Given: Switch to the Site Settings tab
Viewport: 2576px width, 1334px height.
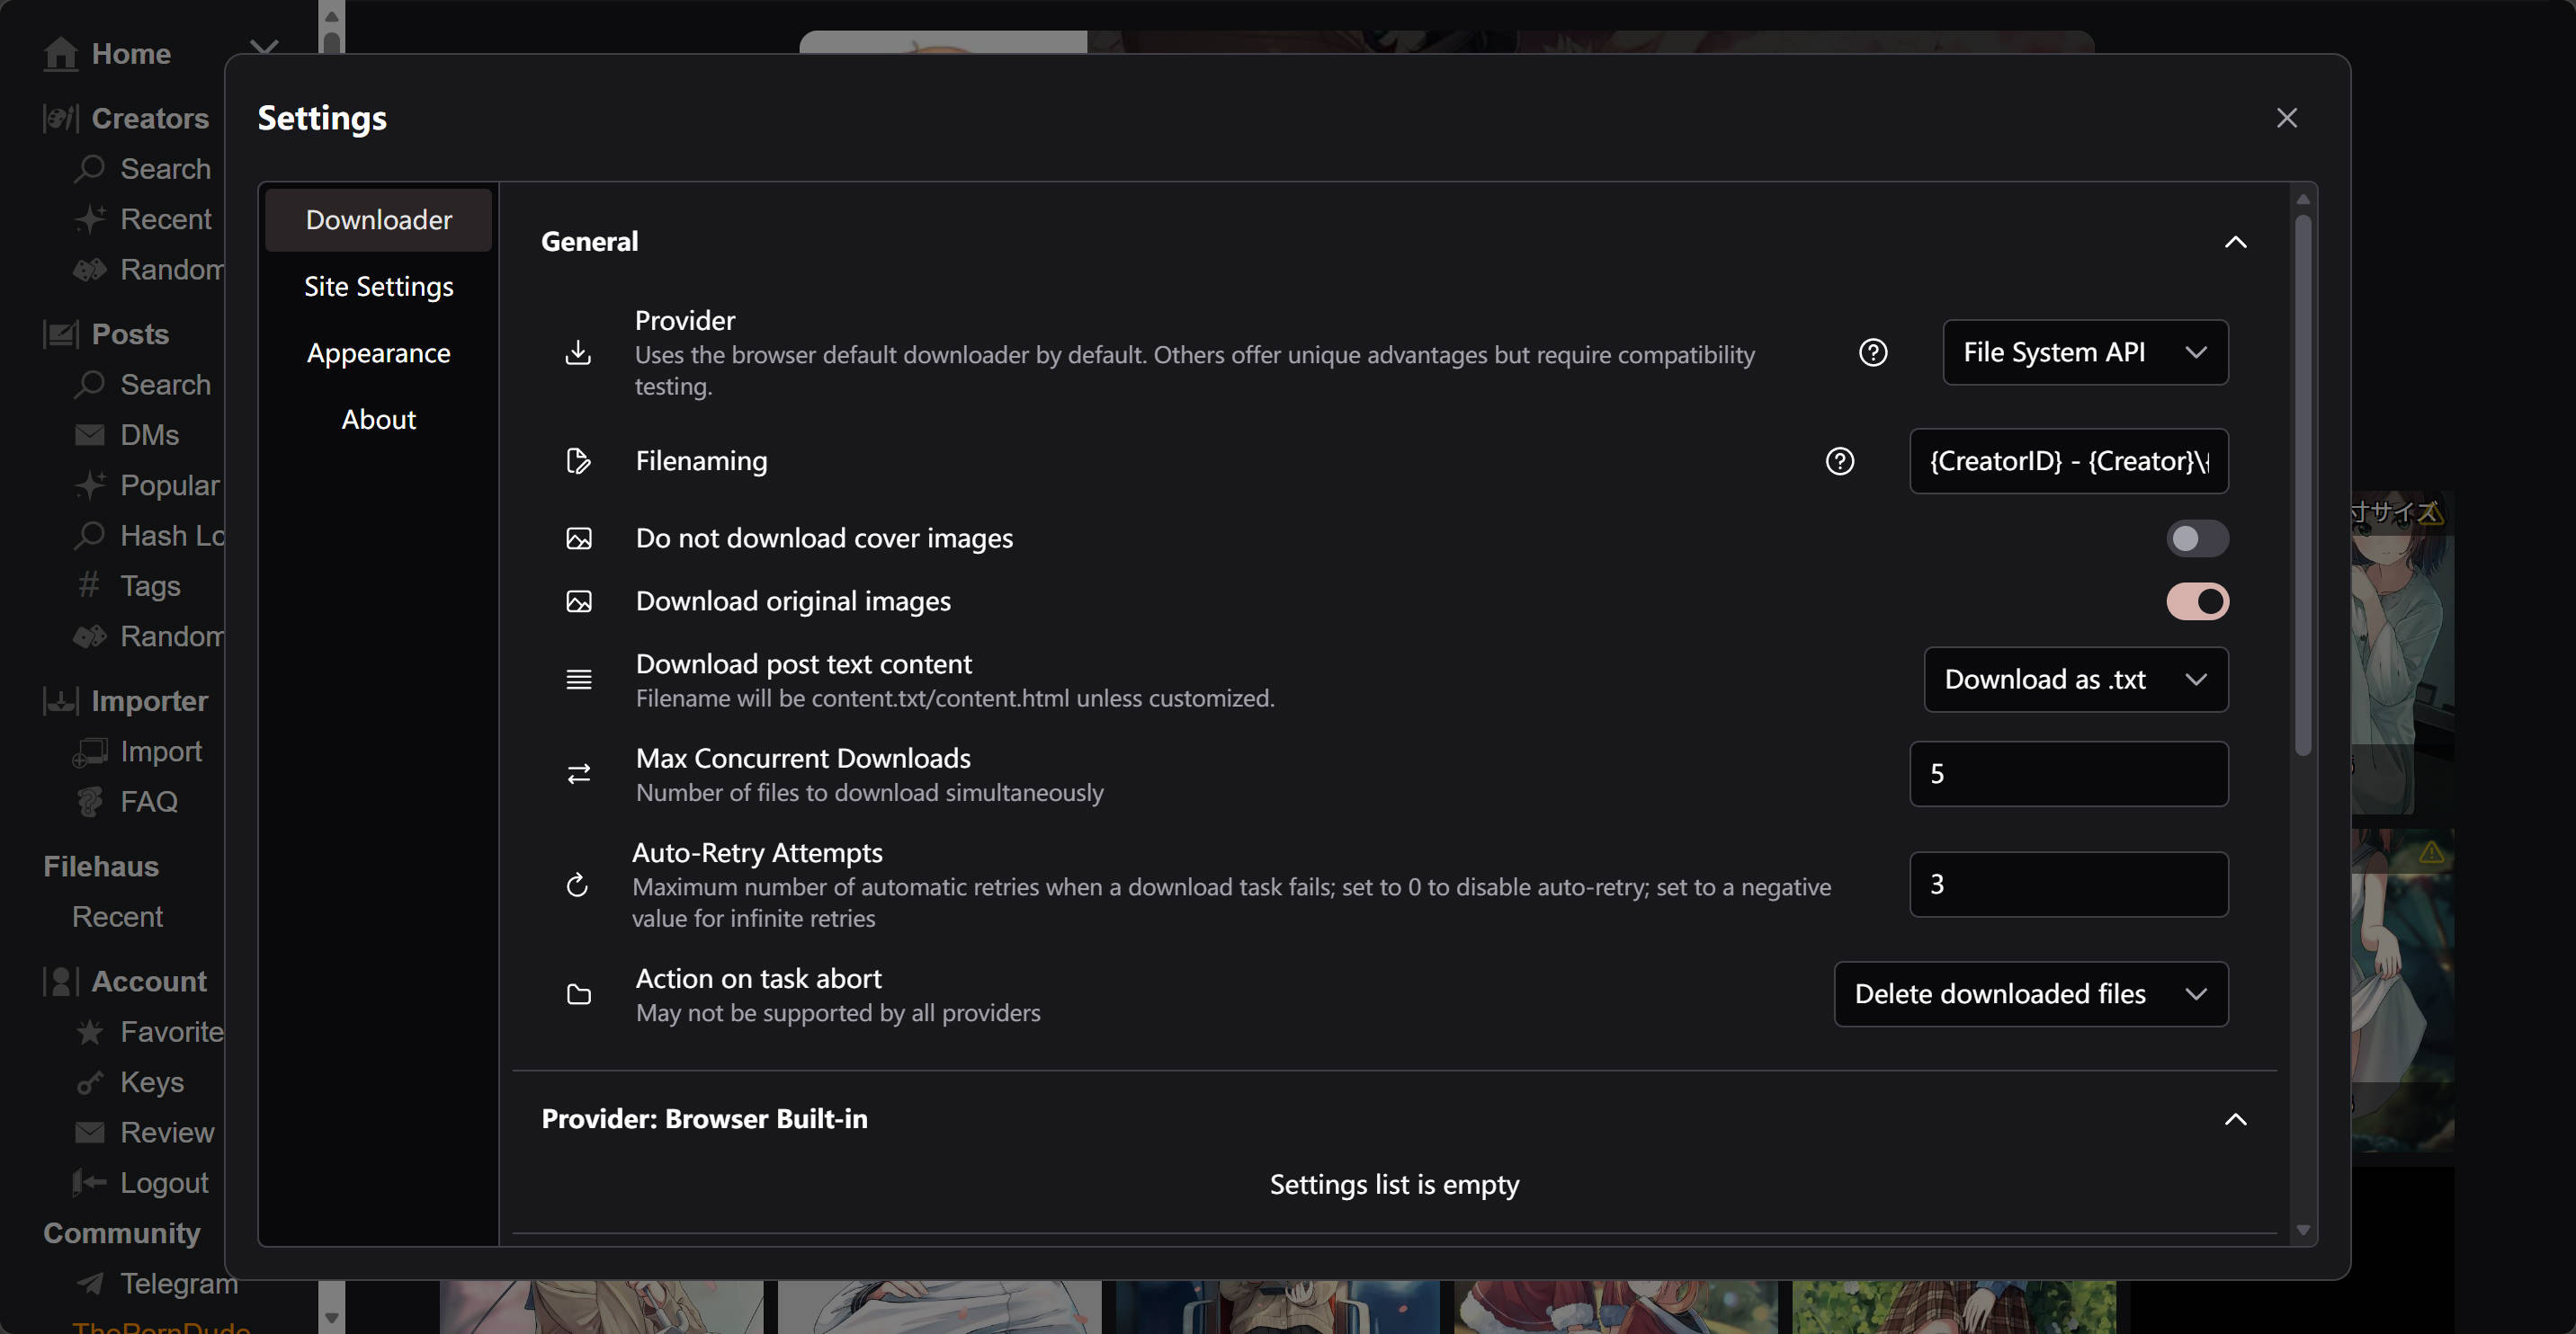Looking at the screenshot, I should pyautogui.click(x=379, y=287).
